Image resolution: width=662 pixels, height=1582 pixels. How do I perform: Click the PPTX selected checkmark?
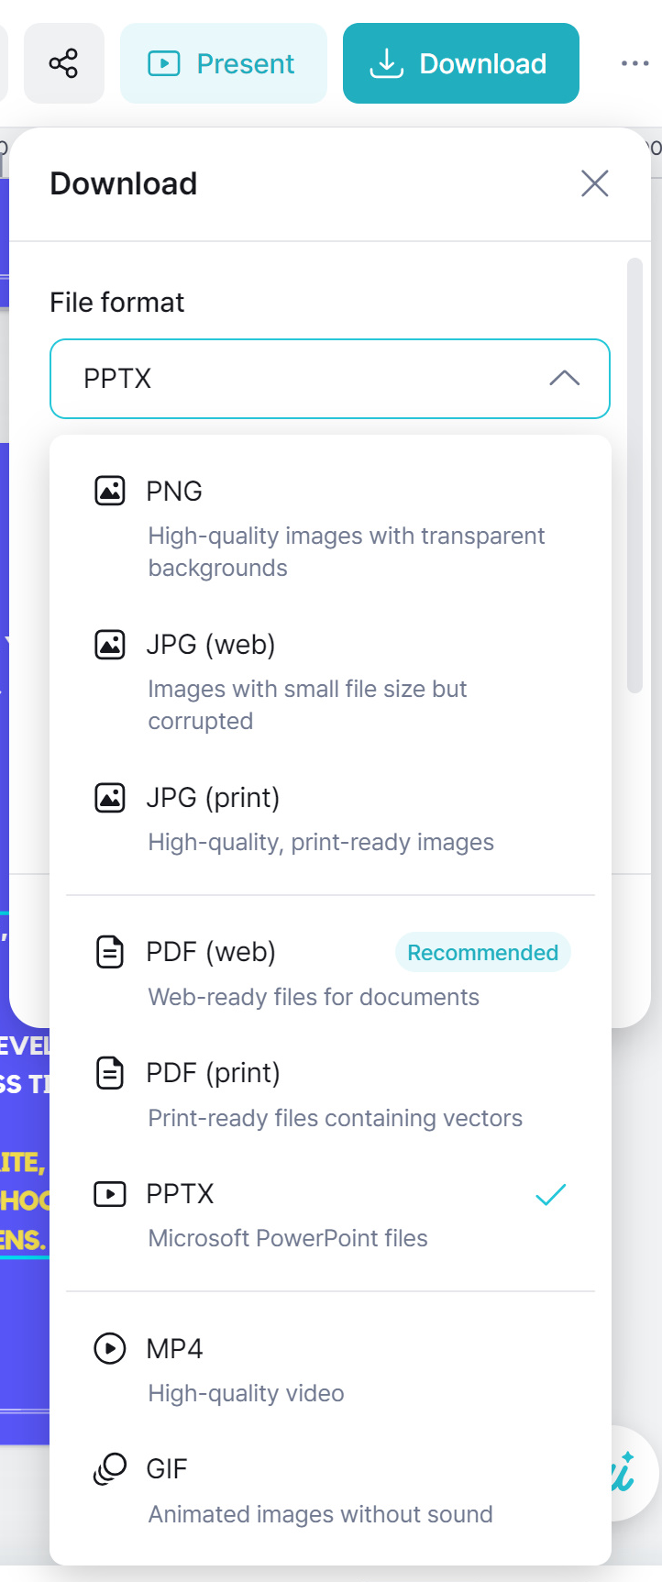pos(550,1194)
